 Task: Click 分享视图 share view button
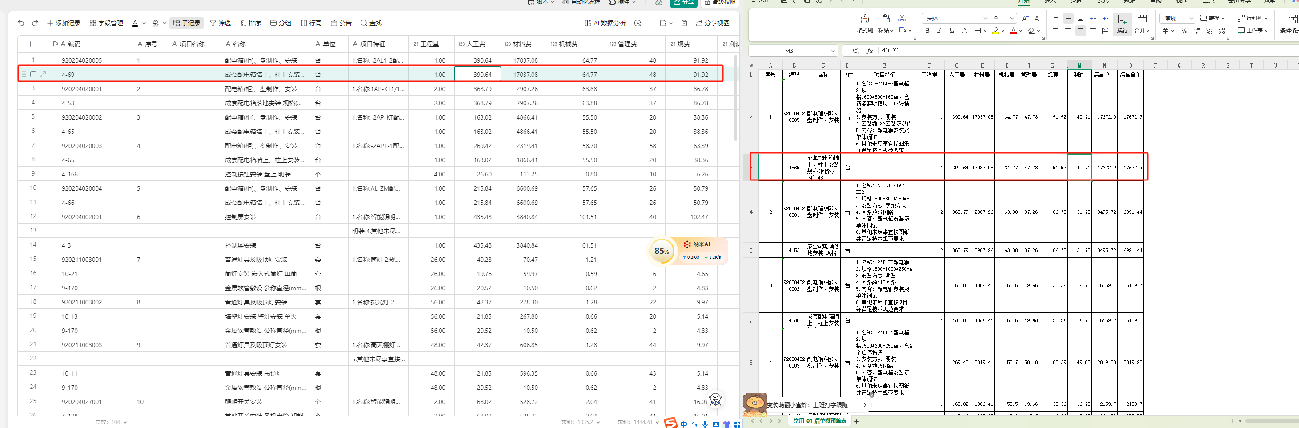(x=713, y=23)
